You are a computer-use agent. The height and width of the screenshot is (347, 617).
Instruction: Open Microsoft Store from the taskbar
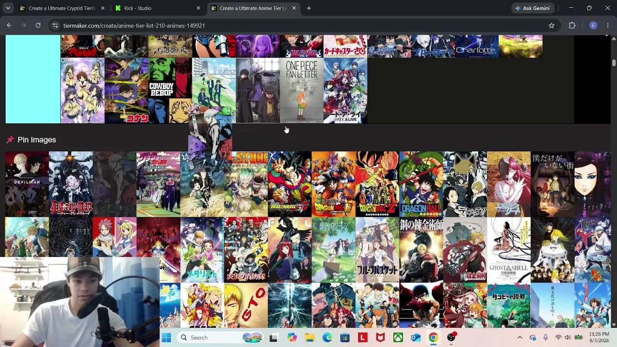coord(345,338)
